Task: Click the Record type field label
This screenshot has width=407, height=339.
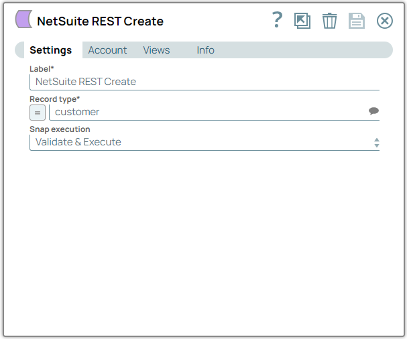Action: click(x=54, y=99)
